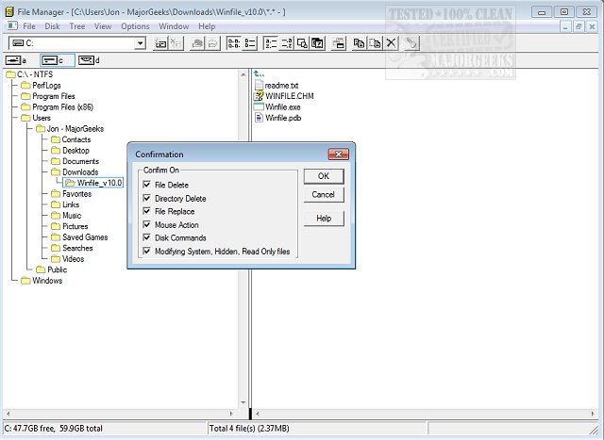Uncheck the Mouse Action checkbox
The width and height of the screenshot is (604, 440).
(x=147, y=224)
